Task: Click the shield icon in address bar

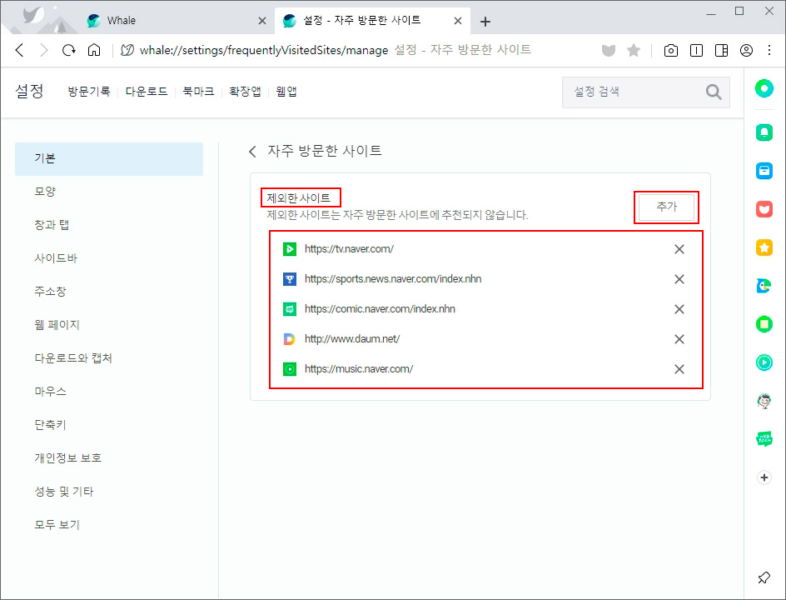Action: pos(609,50)
